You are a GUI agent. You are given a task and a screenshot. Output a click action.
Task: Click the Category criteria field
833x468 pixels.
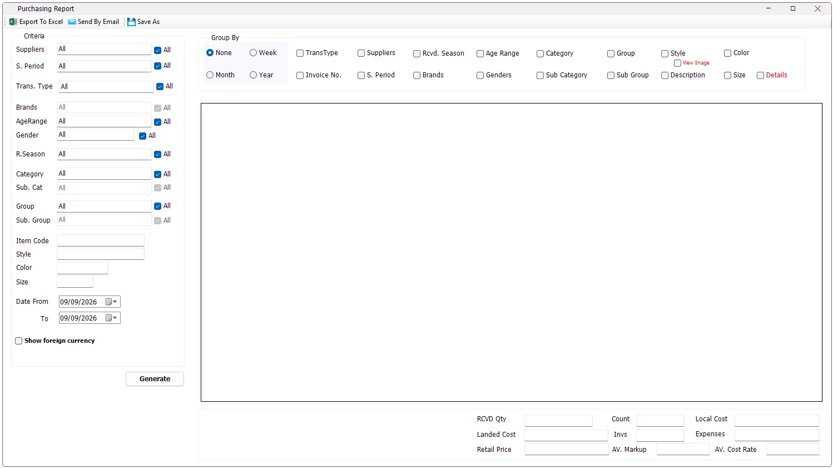point(104,174)
